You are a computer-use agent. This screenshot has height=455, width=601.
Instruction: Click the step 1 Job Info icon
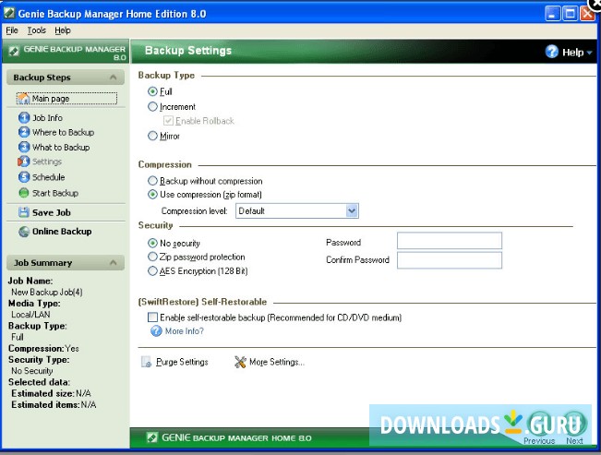tap(24, 117)
